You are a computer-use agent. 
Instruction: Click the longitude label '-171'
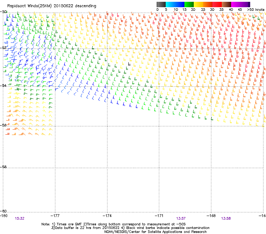159,216
